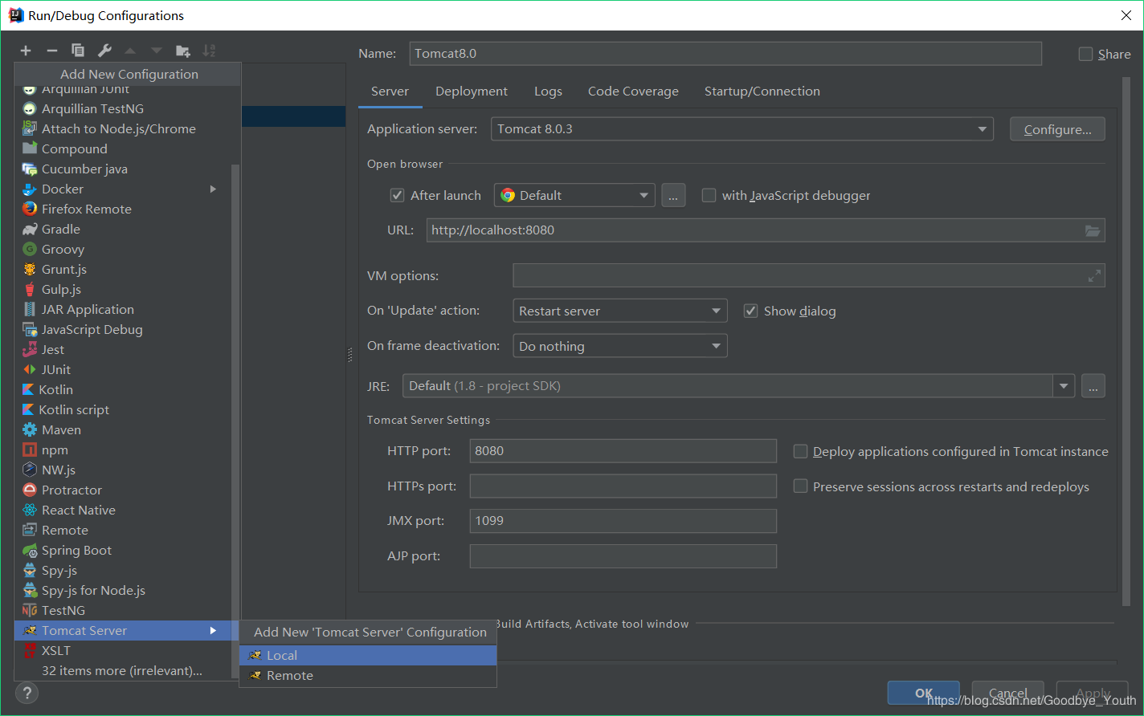The image size is (1144, 716).
Task: Uncheck the After launch checkbox
Action: pyautogui.click(x=397, y=195)
